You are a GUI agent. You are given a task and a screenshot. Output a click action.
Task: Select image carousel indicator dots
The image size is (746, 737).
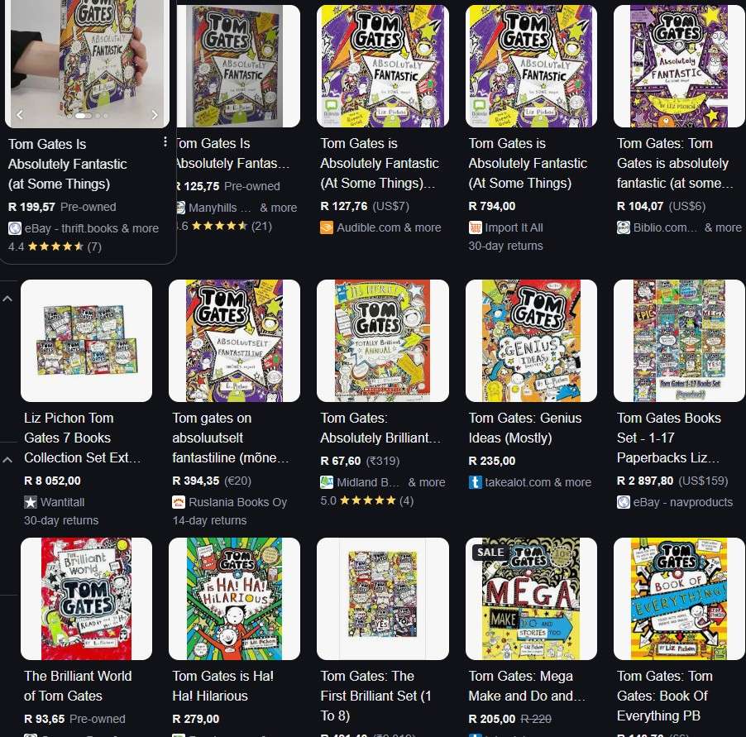pyautogui.click(x=91, y=116)
